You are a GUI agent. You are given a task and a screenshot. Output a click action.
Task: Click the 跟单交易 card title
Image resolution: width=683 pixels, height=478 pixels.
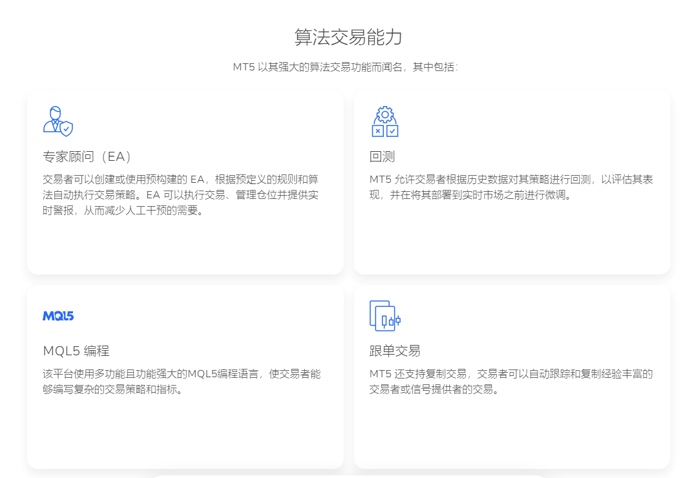point(395,351)
